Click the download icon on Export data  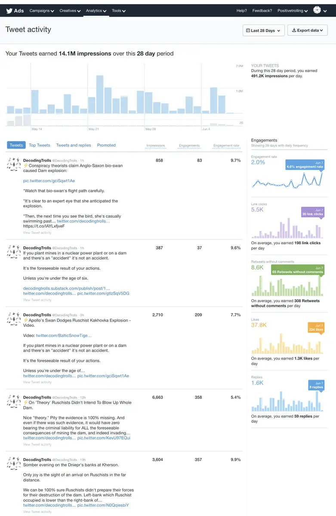294,31
